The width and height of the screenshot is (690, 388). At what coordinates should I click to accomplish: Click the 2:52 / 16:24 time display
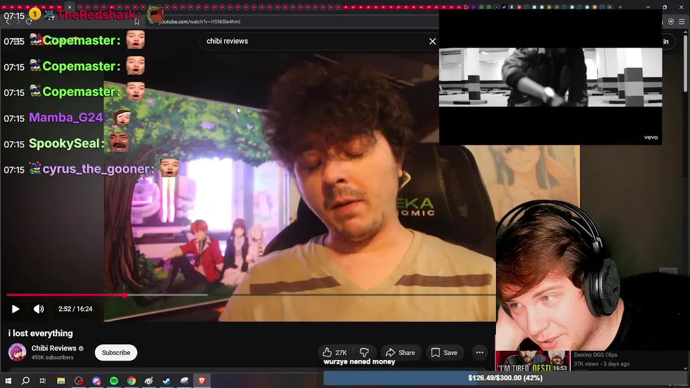(75, 309)
